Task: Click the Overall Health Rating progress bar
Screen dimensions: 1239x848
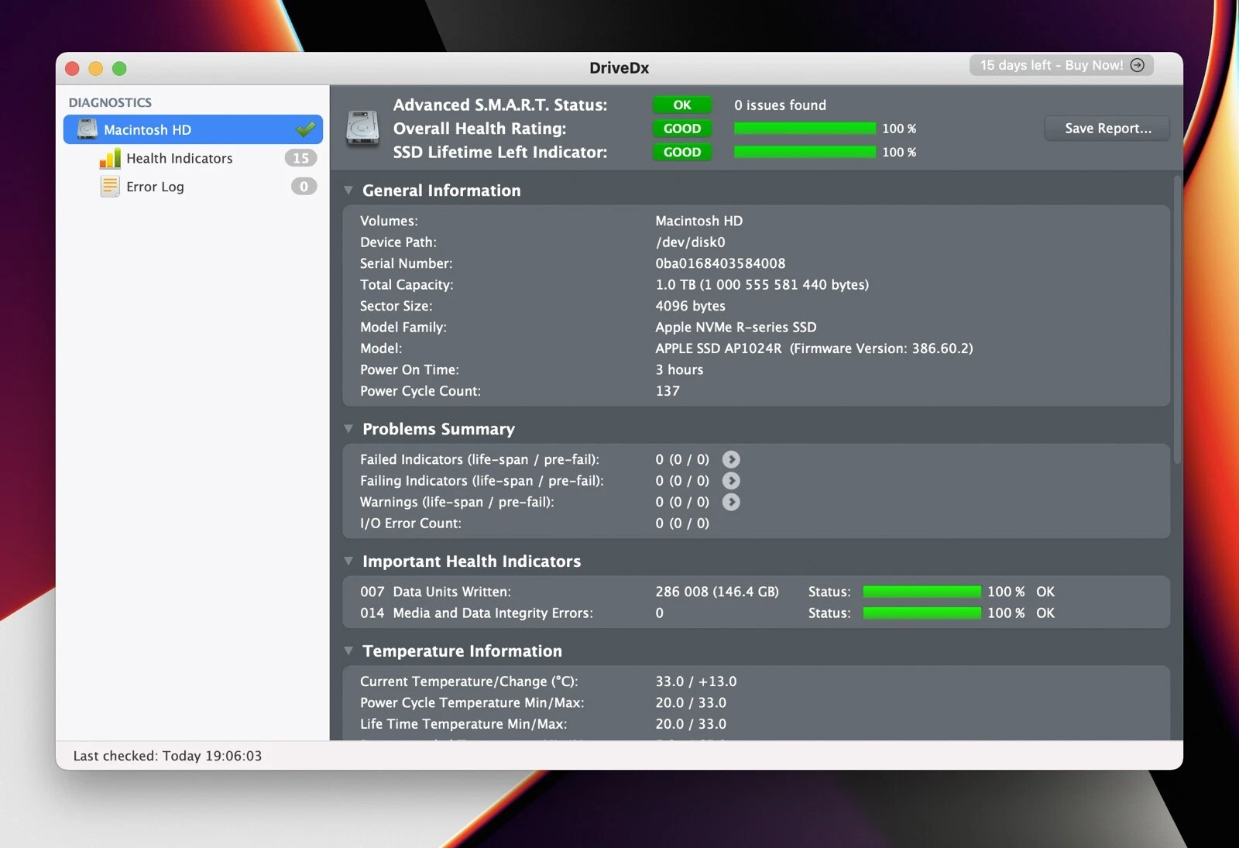Action: (805, 129)
